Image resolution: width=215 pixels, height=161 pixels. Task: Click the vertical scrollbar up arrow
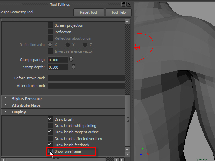127,21
